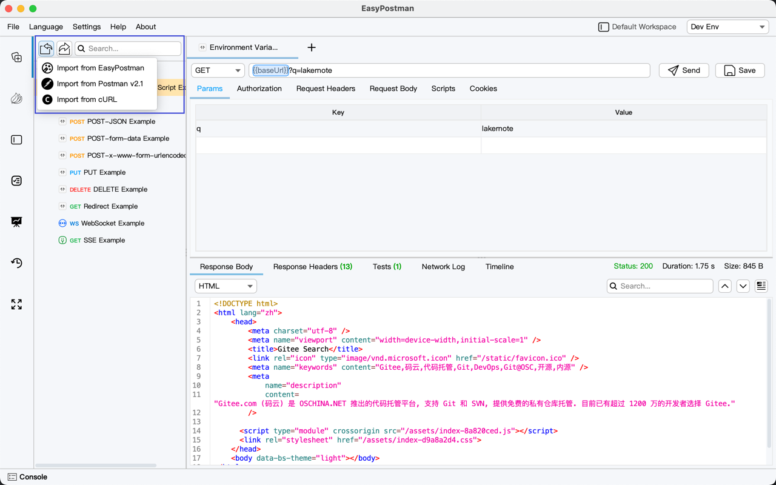Choose Import from cURL
This screenshot has height=485, width=776.
click(97, 99)
